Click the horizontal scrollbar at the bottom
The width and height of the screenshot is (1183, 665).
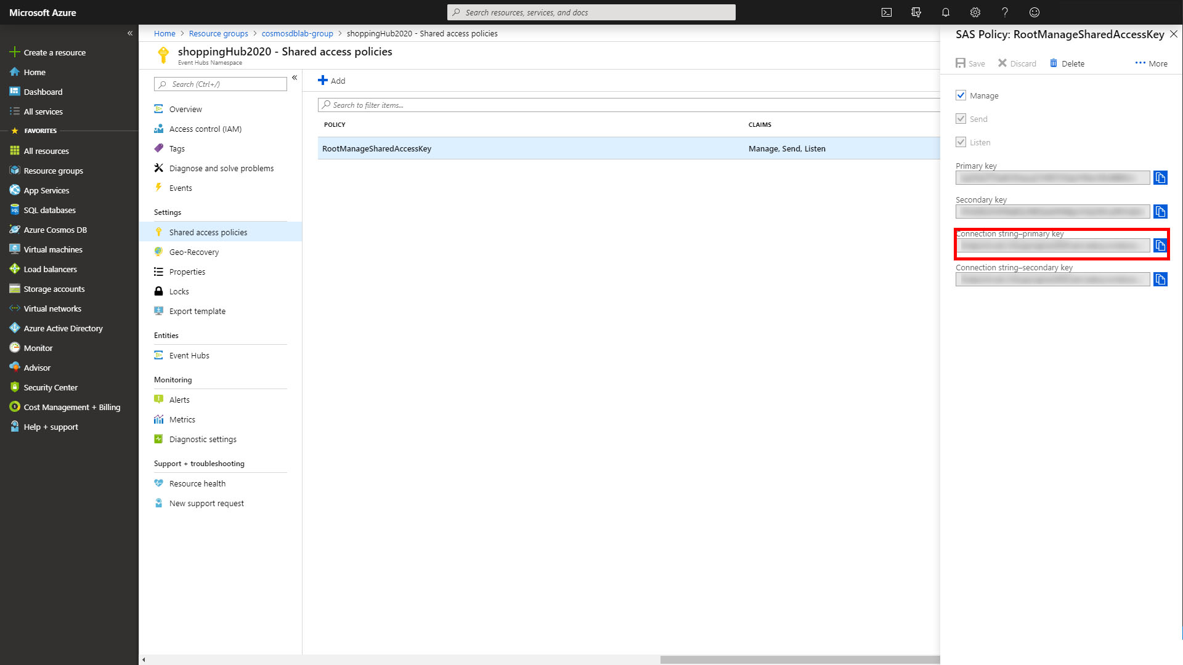(800, 659)
